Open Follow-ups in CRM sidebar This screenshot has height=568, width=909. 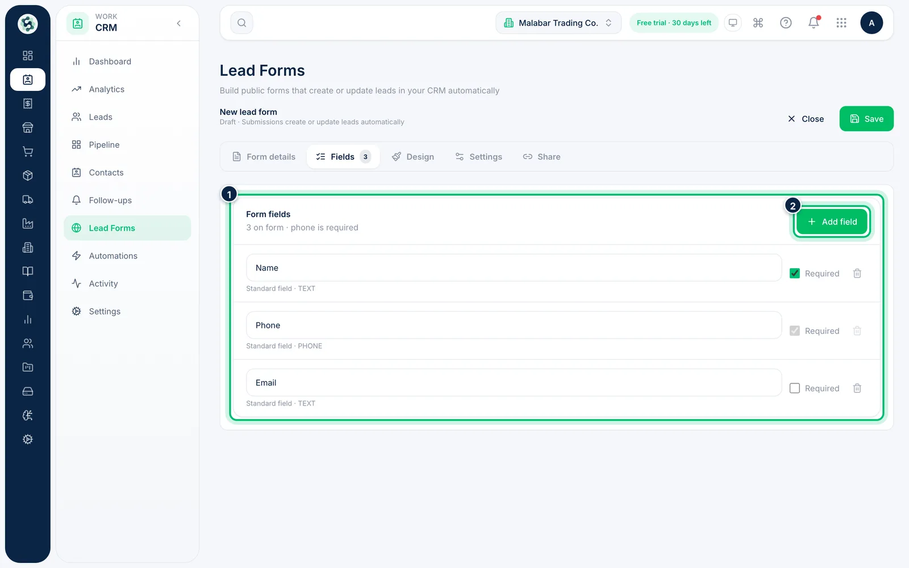pos(127,200)
